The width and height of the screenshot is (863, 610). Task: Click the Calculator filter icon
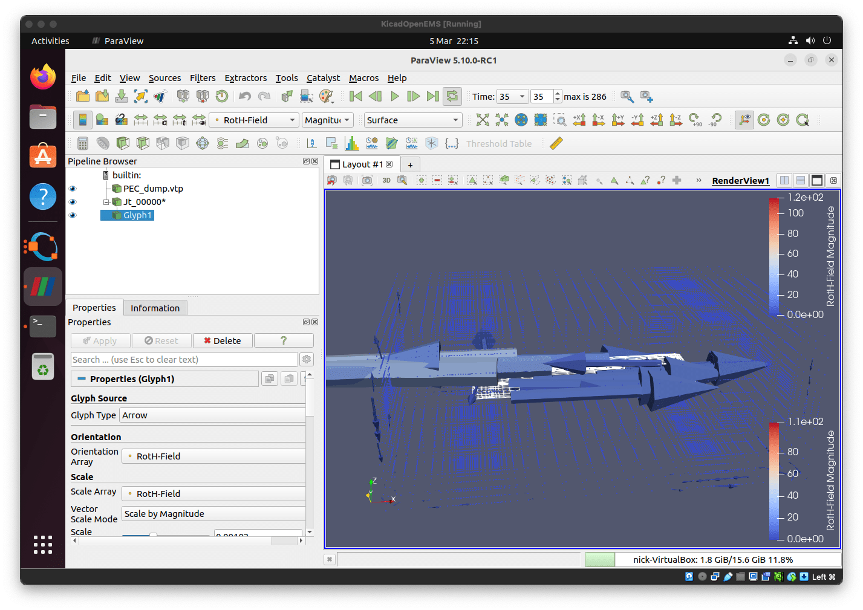[83, 143]
